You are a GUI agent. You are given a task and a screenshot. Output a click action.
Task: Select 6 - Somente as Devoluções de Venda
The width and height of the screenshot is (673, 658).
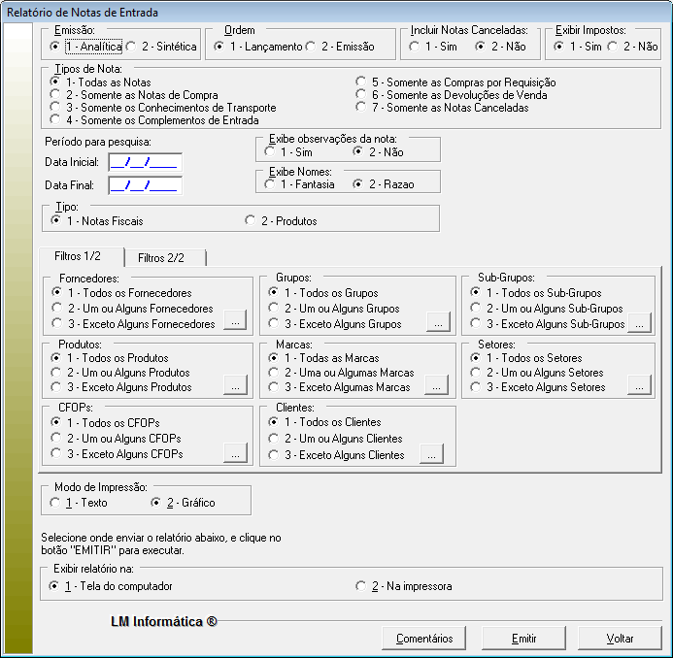click(x=363, y=95)
